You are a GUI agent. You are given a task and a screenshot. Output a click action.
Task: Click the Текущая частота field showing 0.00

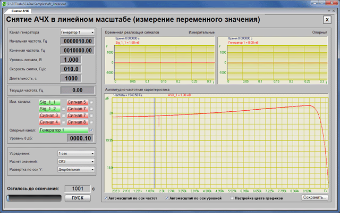pos(78,90)
